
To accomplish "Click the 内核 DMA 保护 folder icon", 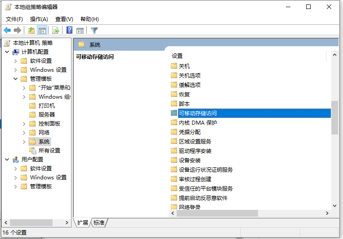I will [174, 122].
